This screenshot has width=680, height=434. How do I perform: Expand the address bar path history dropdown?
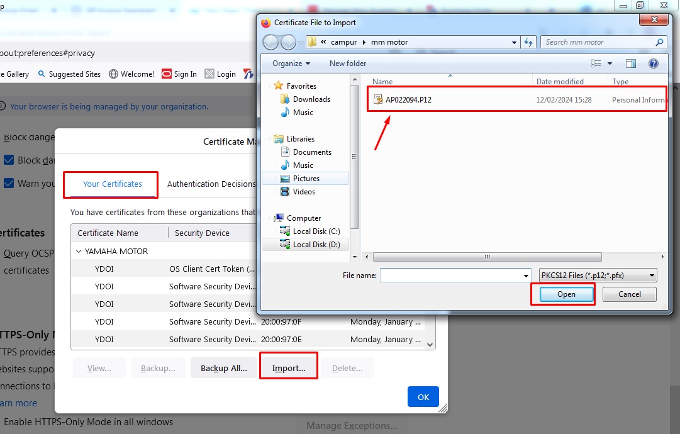pos(514,43)
